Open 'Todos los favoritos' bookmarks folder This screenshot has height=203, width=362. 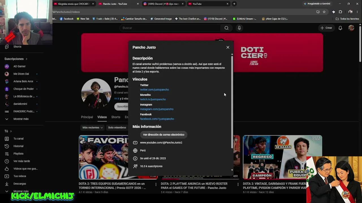[347, 19]
